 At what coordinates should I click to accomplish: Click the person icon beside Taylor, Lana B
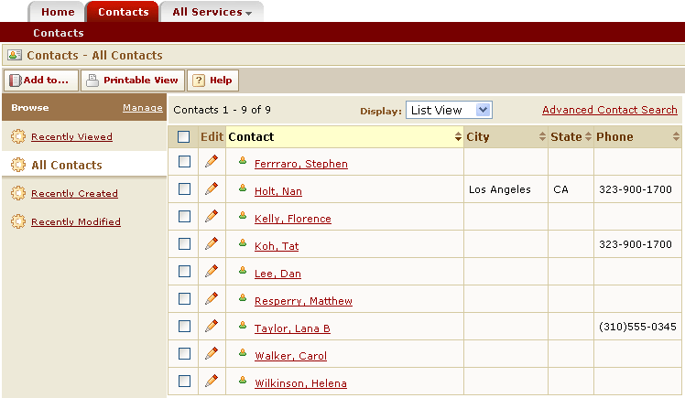(x=243, y=326)
